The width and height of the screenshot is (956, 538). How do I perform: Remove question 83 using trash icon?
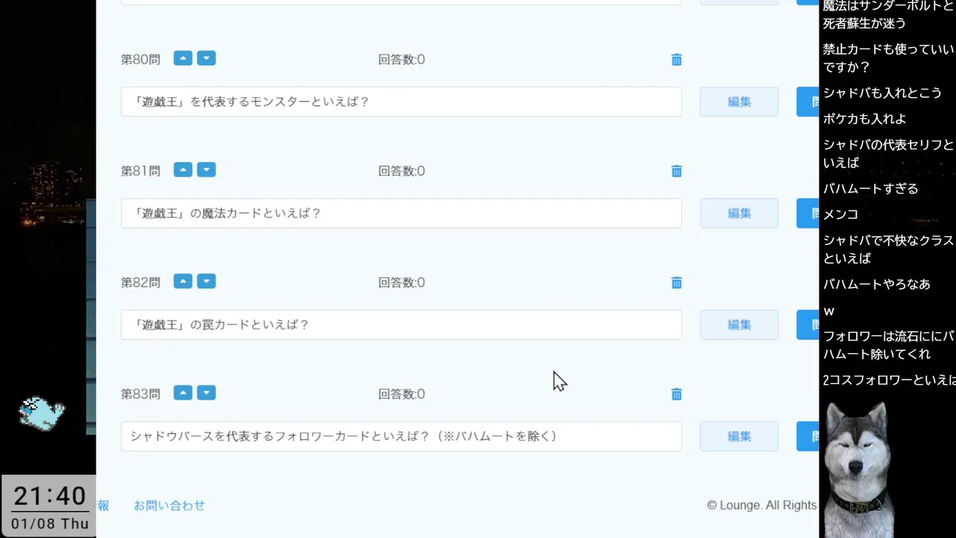(677, 394)
